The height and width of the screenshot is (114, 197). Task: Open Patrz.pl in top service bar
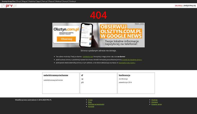point(45,2)
